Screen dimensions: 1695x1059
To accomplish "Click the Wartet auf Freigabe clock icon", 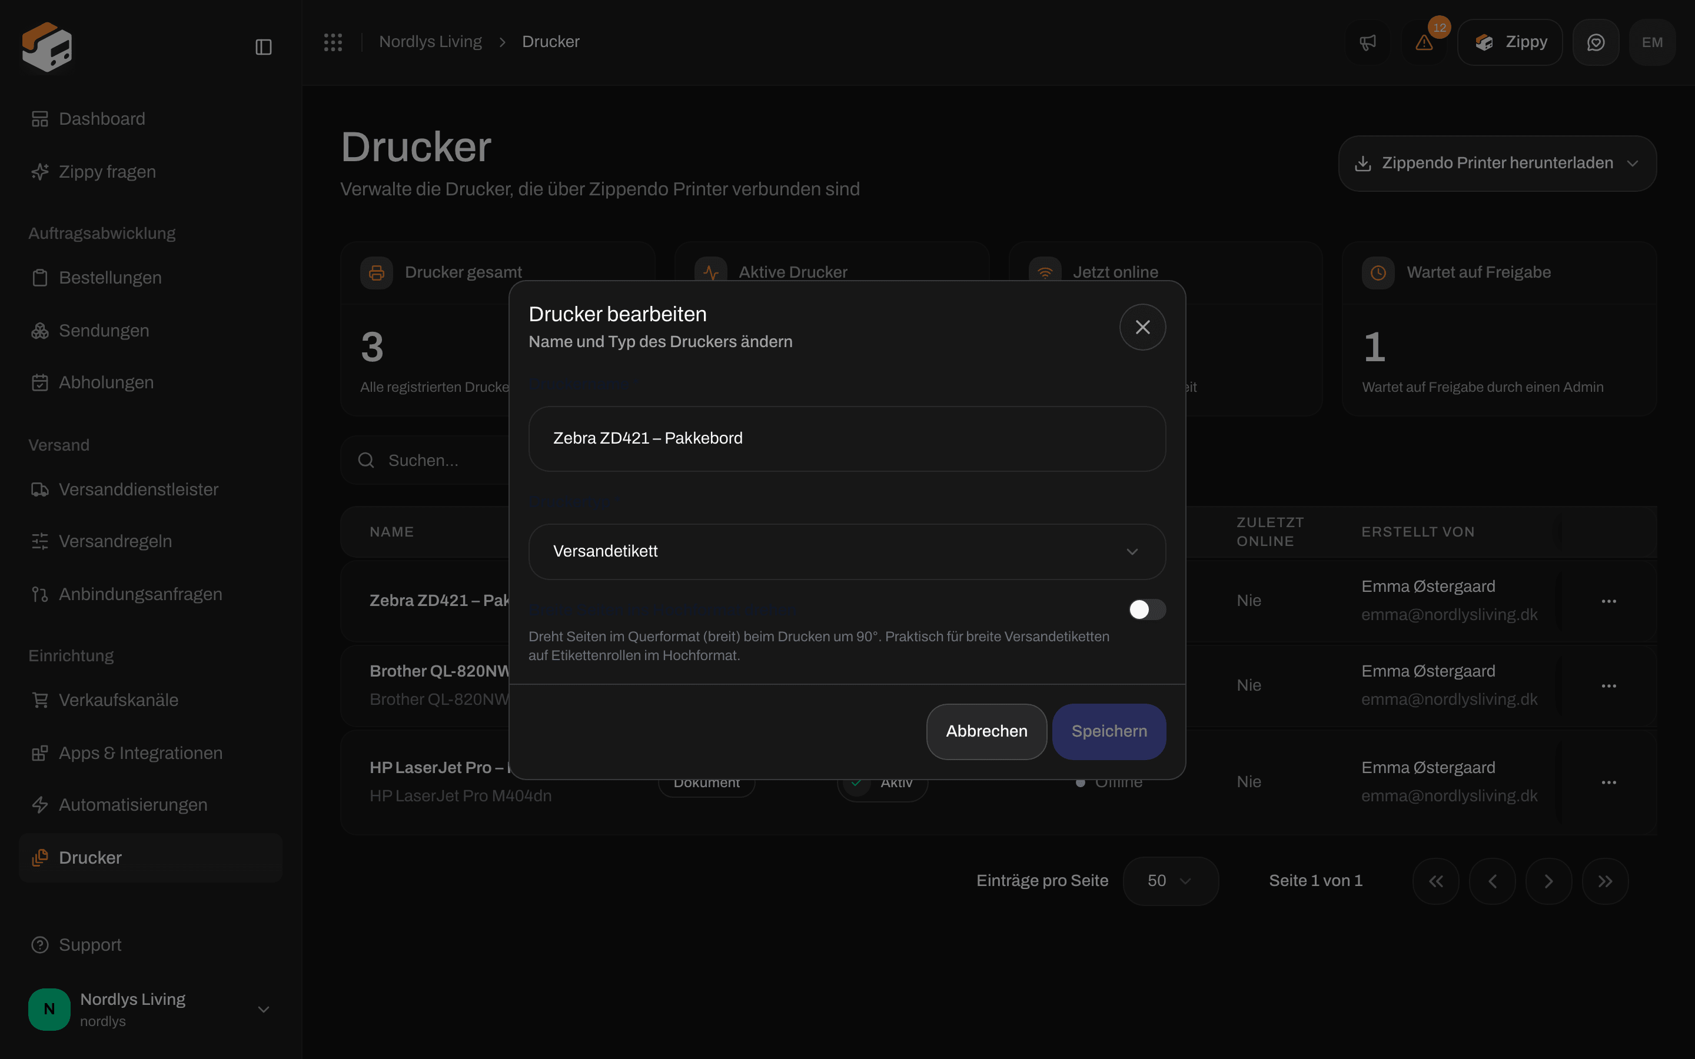I will click(1378, 272).
